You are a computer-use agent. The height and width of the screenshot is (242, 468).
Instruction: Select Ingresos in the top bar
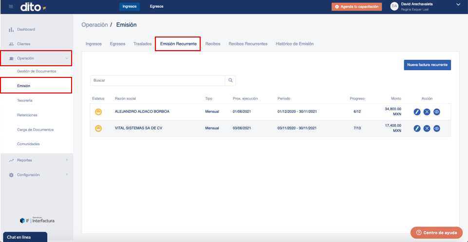click(130, 6)
